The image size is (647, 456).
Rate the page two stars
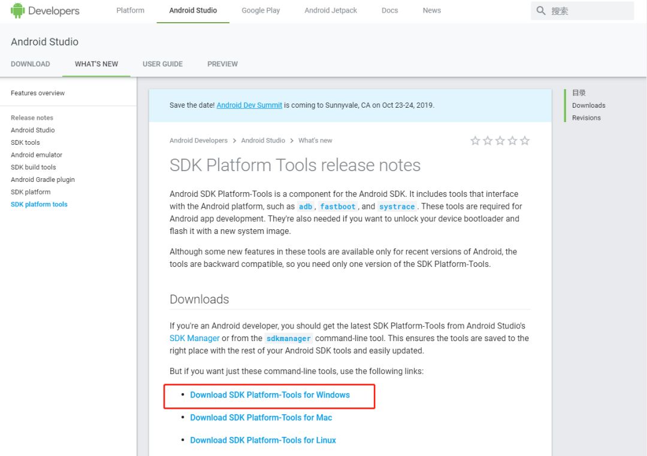pos(487,141)
